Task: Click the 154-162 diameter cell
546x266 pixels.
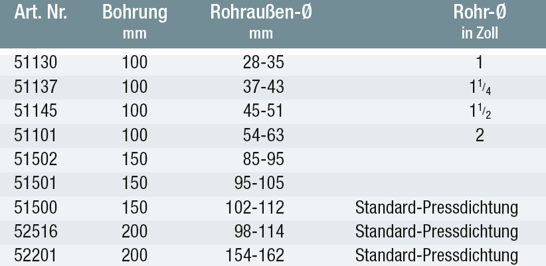Action: pyautogui.click(x=255, y=255)
